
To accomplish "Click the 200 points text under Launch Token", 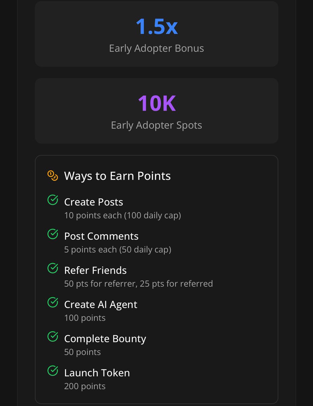I will [x=85, y=386].
